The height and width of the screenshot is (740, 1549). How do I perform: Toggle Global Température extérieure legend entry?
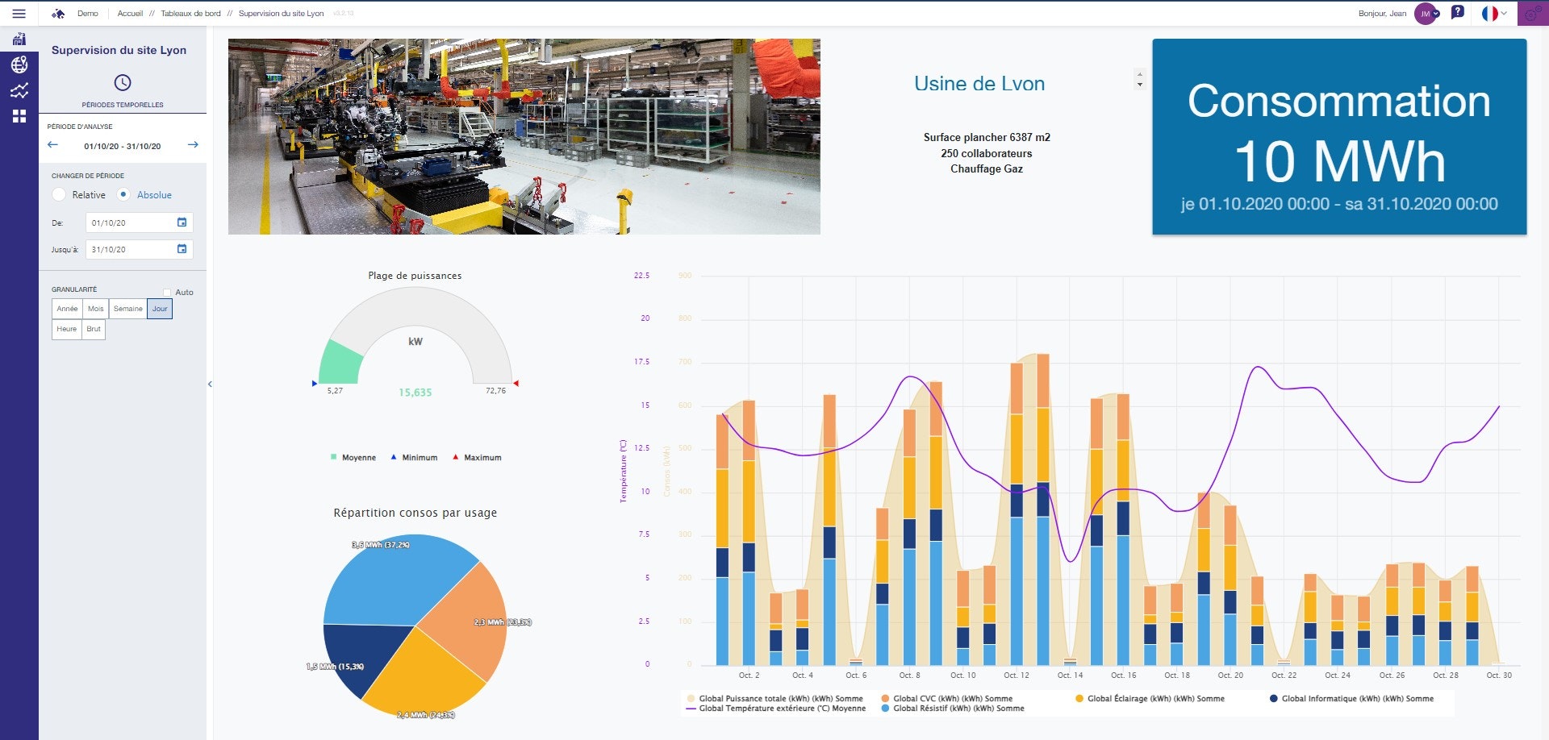tap(775, 709)
